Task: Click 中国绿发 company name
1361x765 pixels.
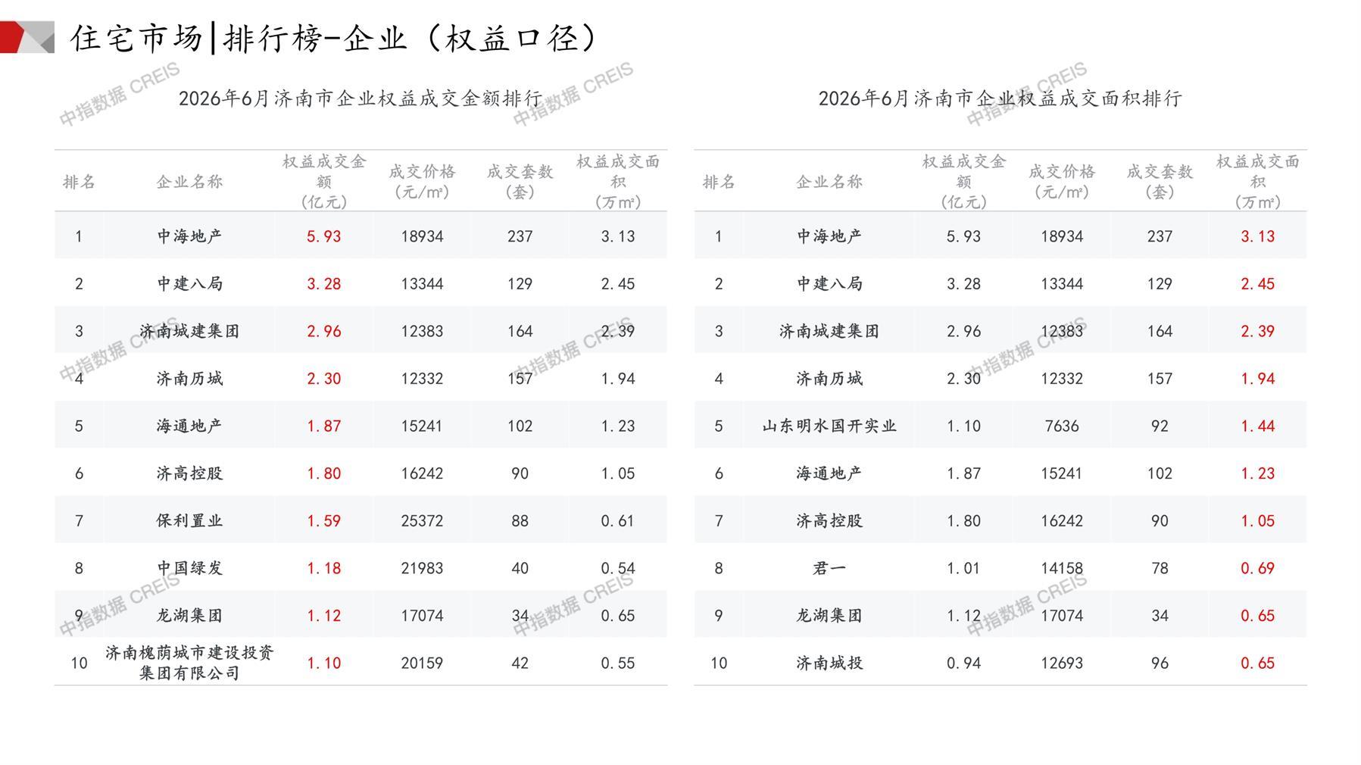Action: pyautogui.click(x=189, y=568)
